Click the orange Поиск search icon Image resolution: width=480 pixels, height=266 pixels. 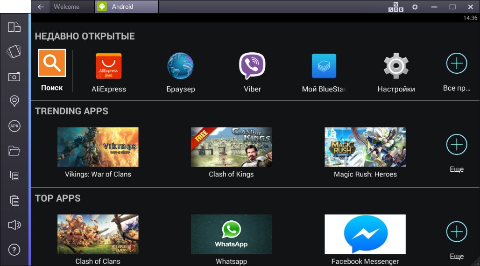tap(52, 63)
